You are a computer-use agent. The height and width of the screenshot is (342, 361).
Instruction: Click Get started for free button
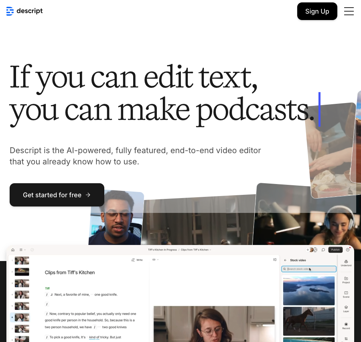coord(57,195)
